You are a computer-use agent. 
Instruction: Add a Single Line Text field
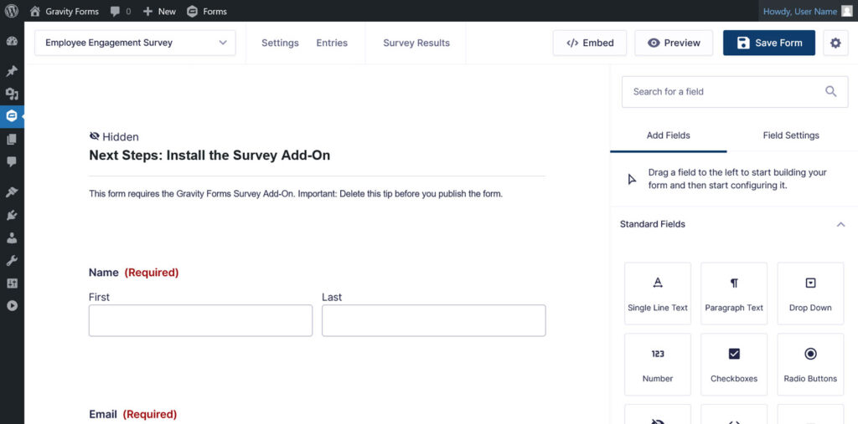[658, 294]
